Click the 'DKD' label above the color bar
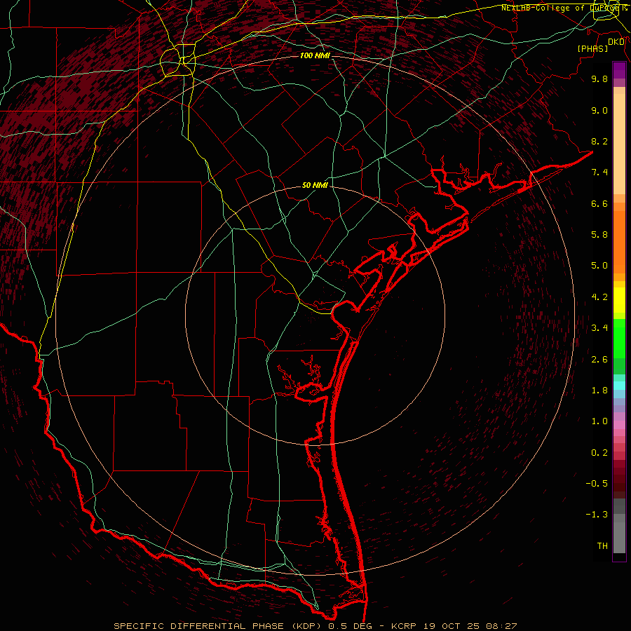Image resolution: width=631 pixels, height=631 pixels. click(x=616, y=42)
